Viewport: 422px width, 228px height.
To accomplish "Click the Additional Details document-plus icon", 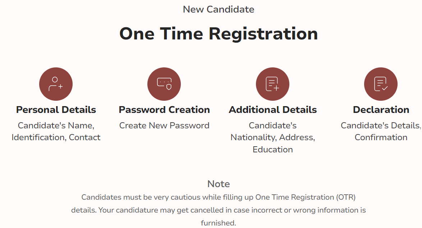I will tap(272, 84).
